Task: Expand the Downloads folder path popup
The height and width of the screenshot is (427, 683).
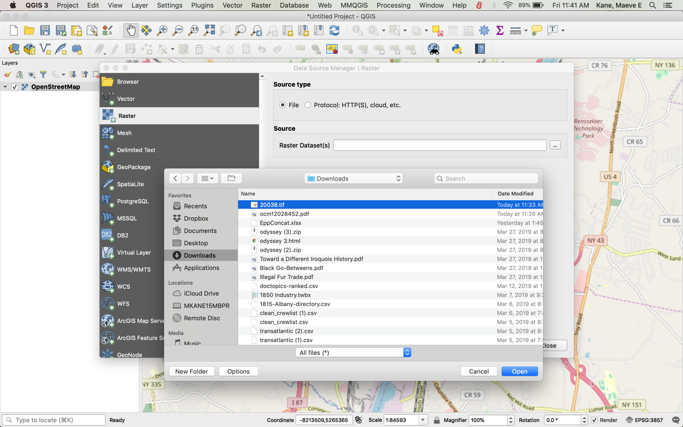Action: (354, 178)
